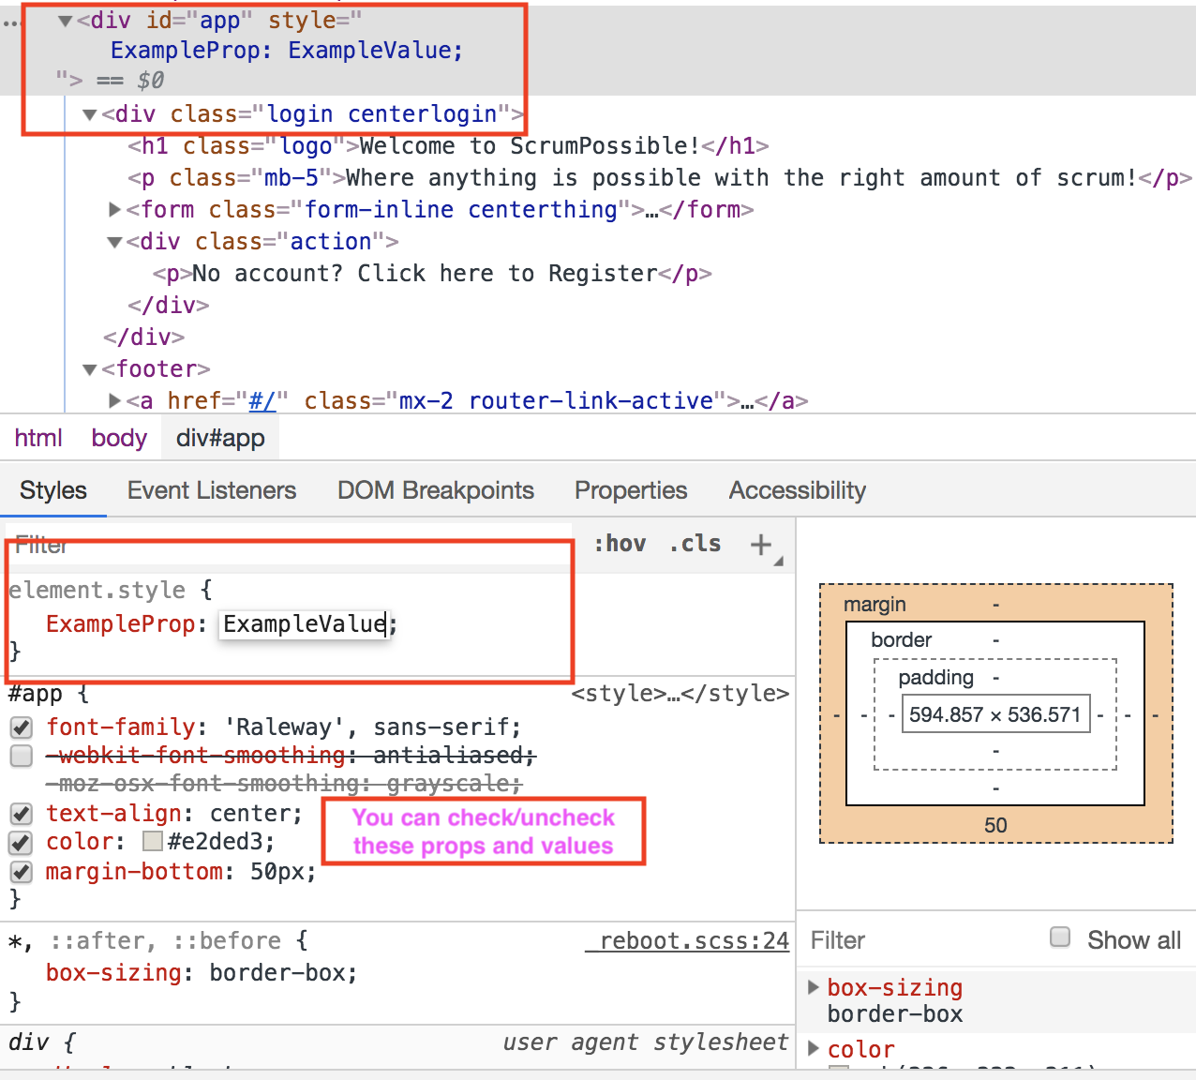Click the padding label in box model
This screenshot has height=1080, width=1196.
pos(935,678)
